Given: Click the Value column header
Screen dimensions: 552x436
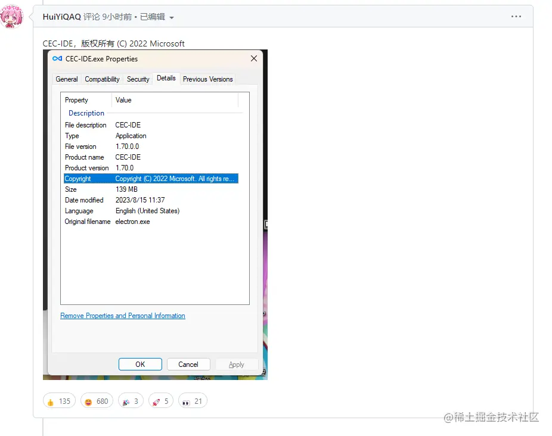Looking at the screenshot, I should [x=175, y=100].
